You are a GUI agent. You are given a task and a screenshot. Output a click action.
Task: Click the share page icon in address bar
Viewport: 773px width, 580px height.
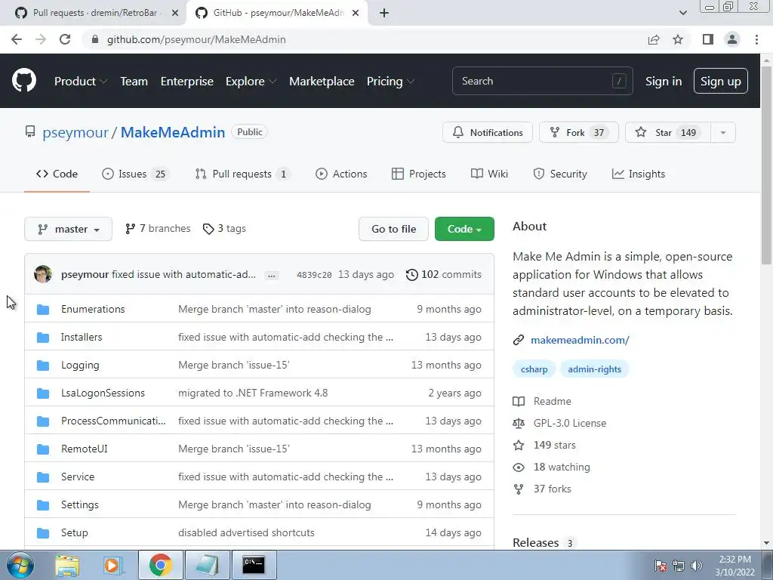tap(654, 39)
